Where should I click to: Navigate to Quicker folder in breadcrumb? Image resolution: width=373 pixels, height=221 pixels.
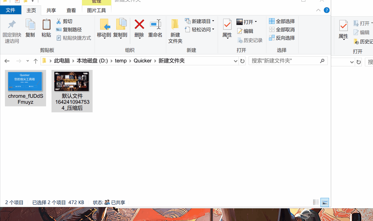tap(143, 61)
